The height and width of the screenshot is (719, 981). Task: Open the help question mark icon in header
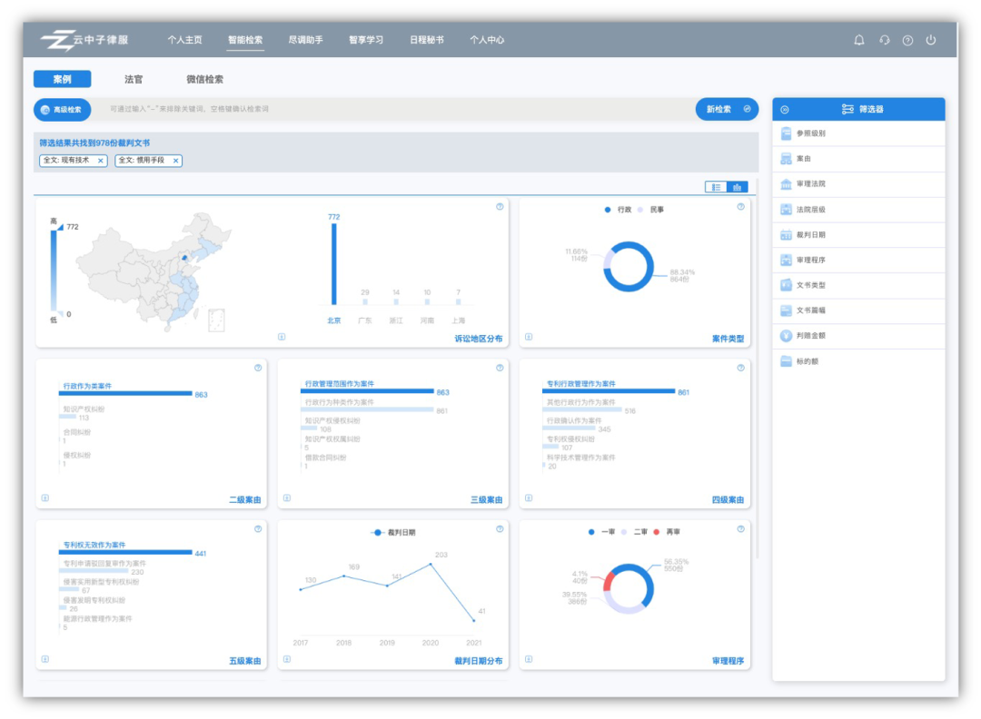[907, 40]
